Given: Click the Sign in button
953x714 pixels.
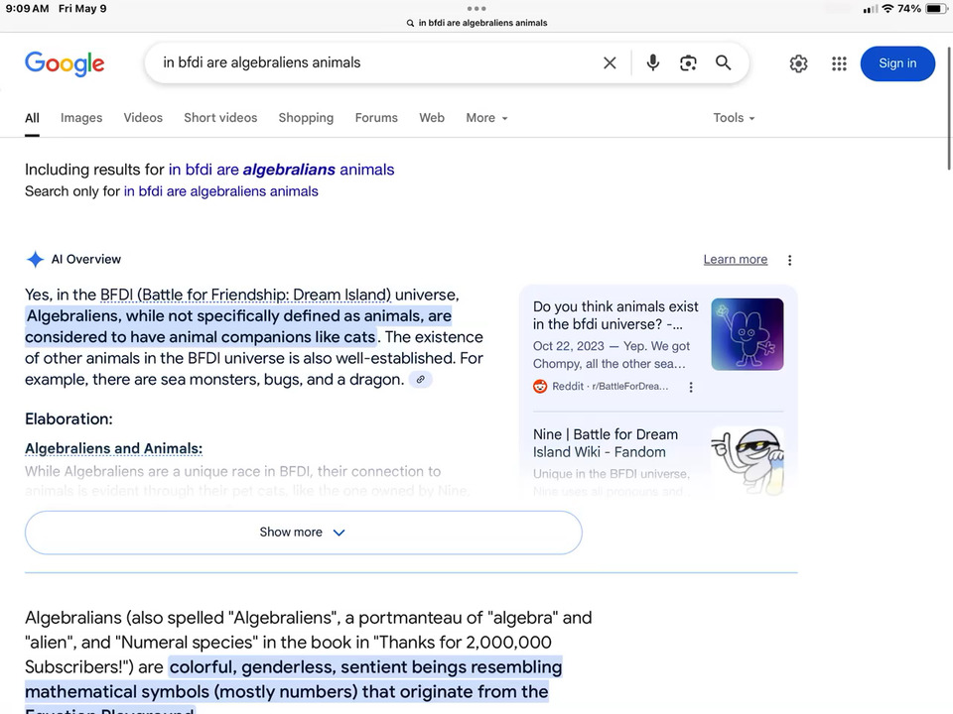Looking at the screenshot, I should [897, 63].
